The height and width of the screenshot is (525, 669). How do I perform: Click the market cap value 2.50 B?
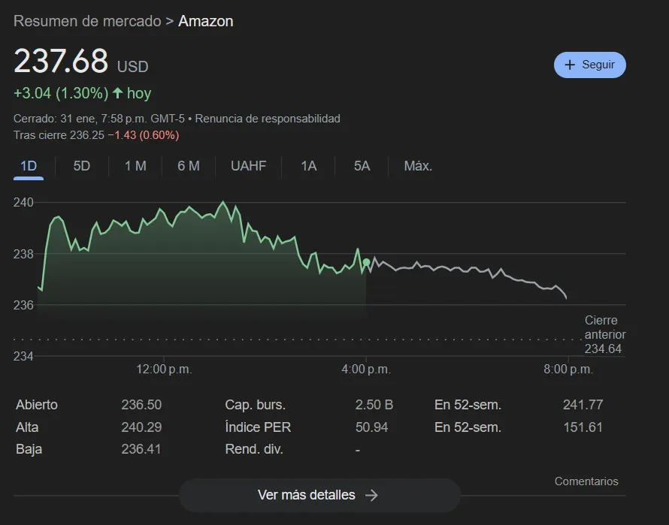[x=374, y=405]
